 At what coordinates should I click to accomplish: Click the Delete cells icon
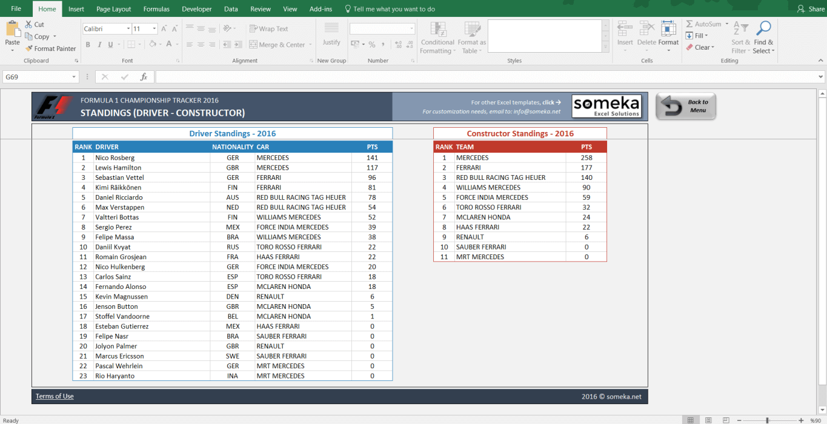click(646, 28)
